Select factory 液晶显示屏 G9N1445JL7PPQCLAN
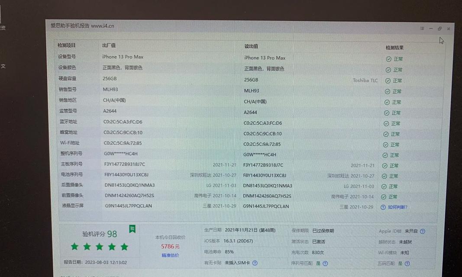Viewport: 462px width, 277px height. pos(129,206)
